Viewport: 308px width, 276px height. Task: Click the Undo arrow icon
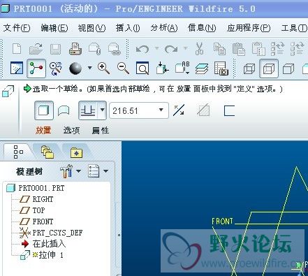pyautogui.click(x=142, y=49)
